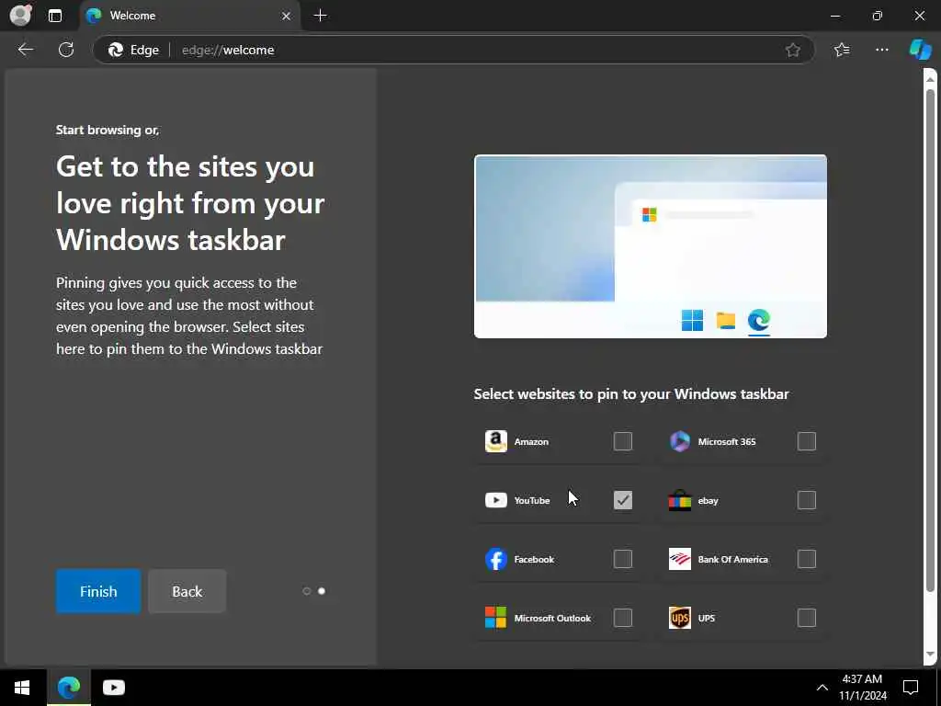
Task: Go to first page indicator dot
Action: point(307,591)
